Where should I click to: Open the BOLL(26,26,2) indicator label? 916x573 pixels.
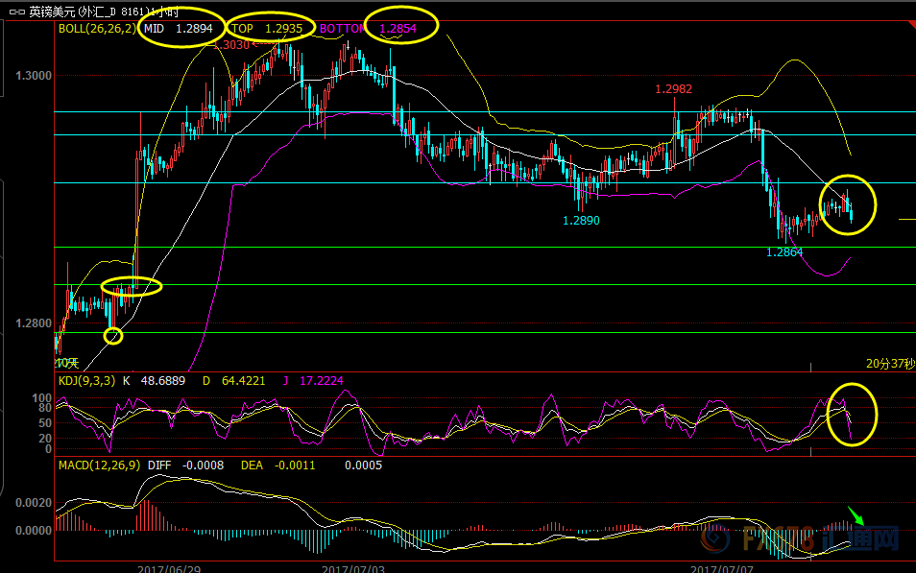pos(97,29)
